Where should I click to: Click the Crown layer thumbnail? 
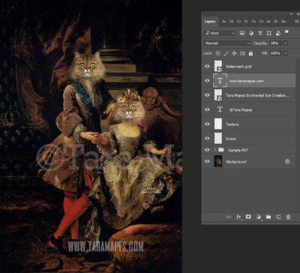(x=218, y=138)
